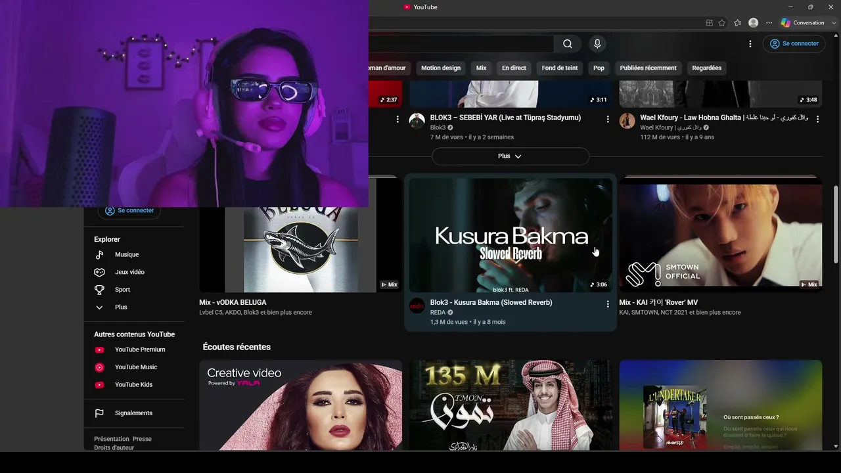Open the Copilot Conversation button
This screenshot has width=841, height=473.
(x=802, y=22)
